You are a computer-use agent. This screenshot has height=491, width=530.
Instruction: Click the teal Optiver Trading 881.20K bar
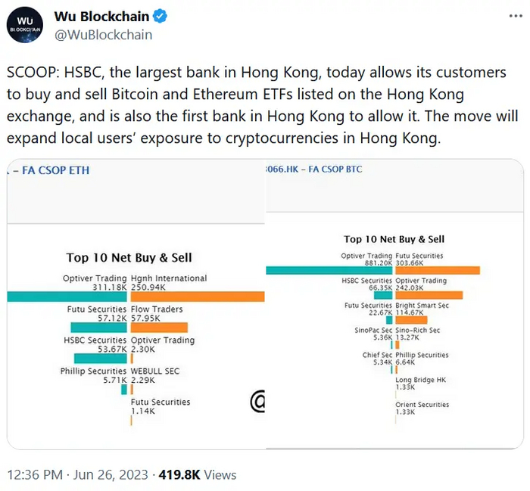click(x=330, y=270)
